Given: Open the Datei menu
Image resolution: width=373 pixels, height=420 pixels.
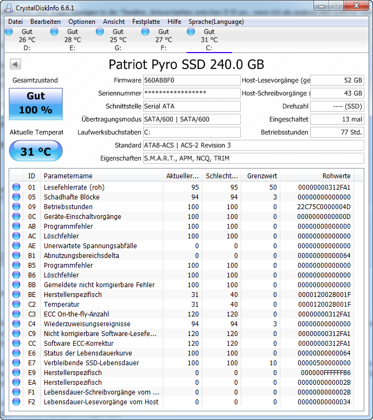Looking at the screenshot, I should pos(15,22).
